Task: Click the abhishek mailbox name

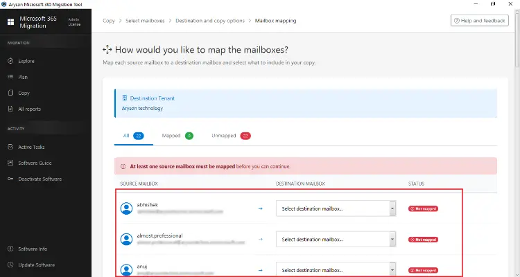Action: tap(147, 205)
